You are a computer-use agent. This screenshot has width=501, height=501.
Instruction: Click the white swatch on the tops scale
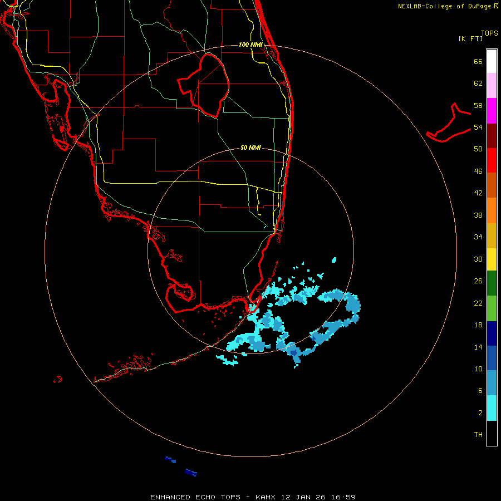492,61
